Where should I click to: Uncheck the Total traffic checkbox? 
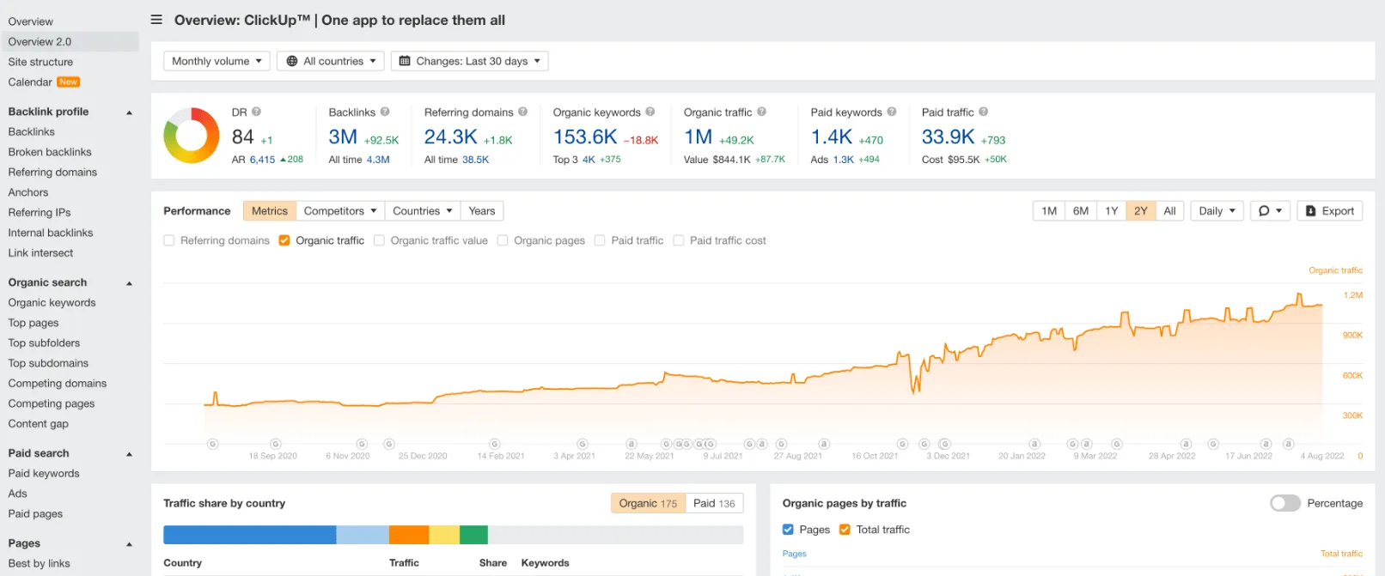845,530
